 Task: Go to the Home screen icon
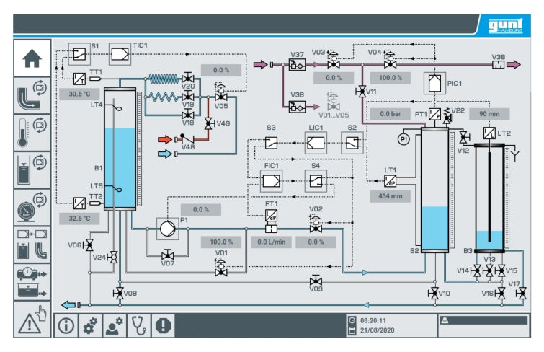pos(32,59)
